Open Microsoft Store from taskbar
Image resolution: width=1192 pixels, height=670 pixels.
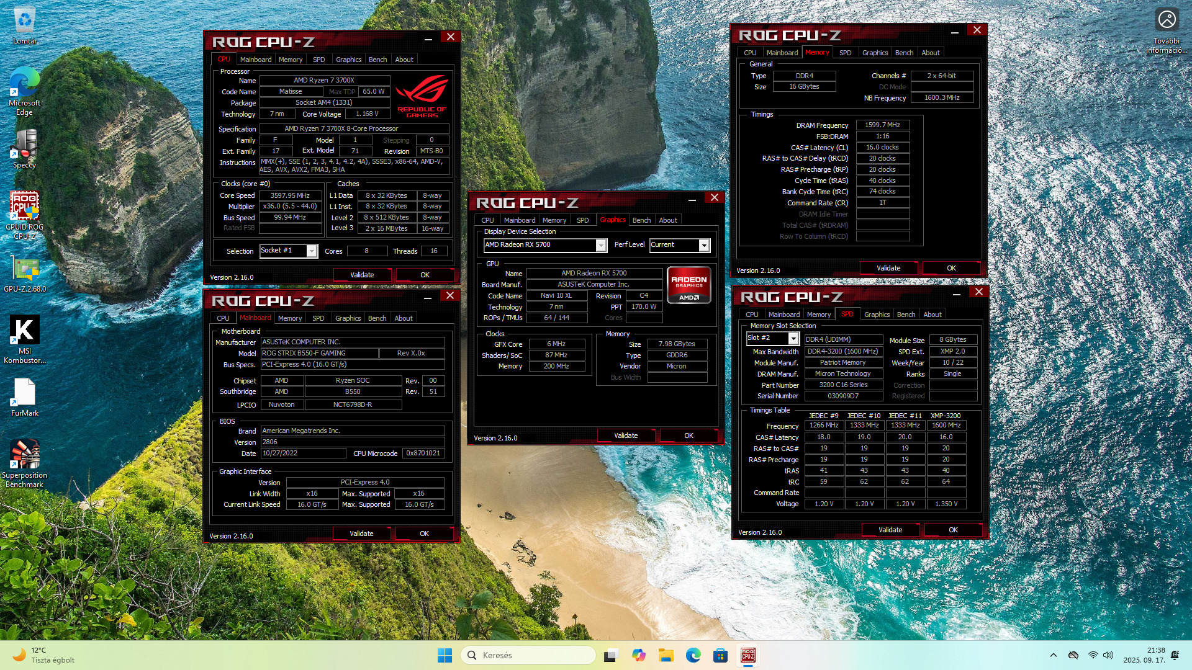click(x=720, y=655)
